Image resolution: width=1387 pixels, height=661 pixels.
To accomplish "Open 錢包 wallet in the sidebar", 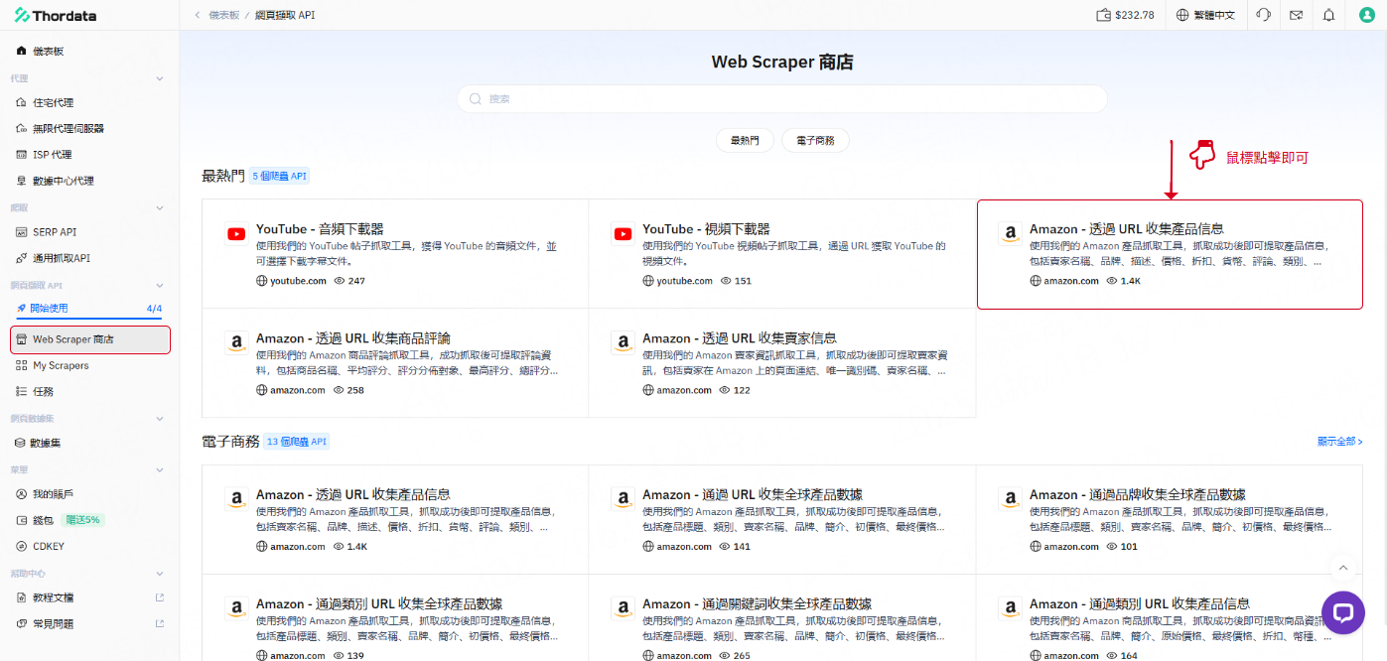I will pos(45,520).
